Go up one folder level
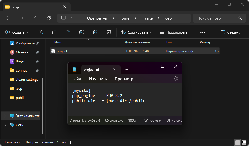The width and height of the screenshot is (249, 146). (35, 18)
